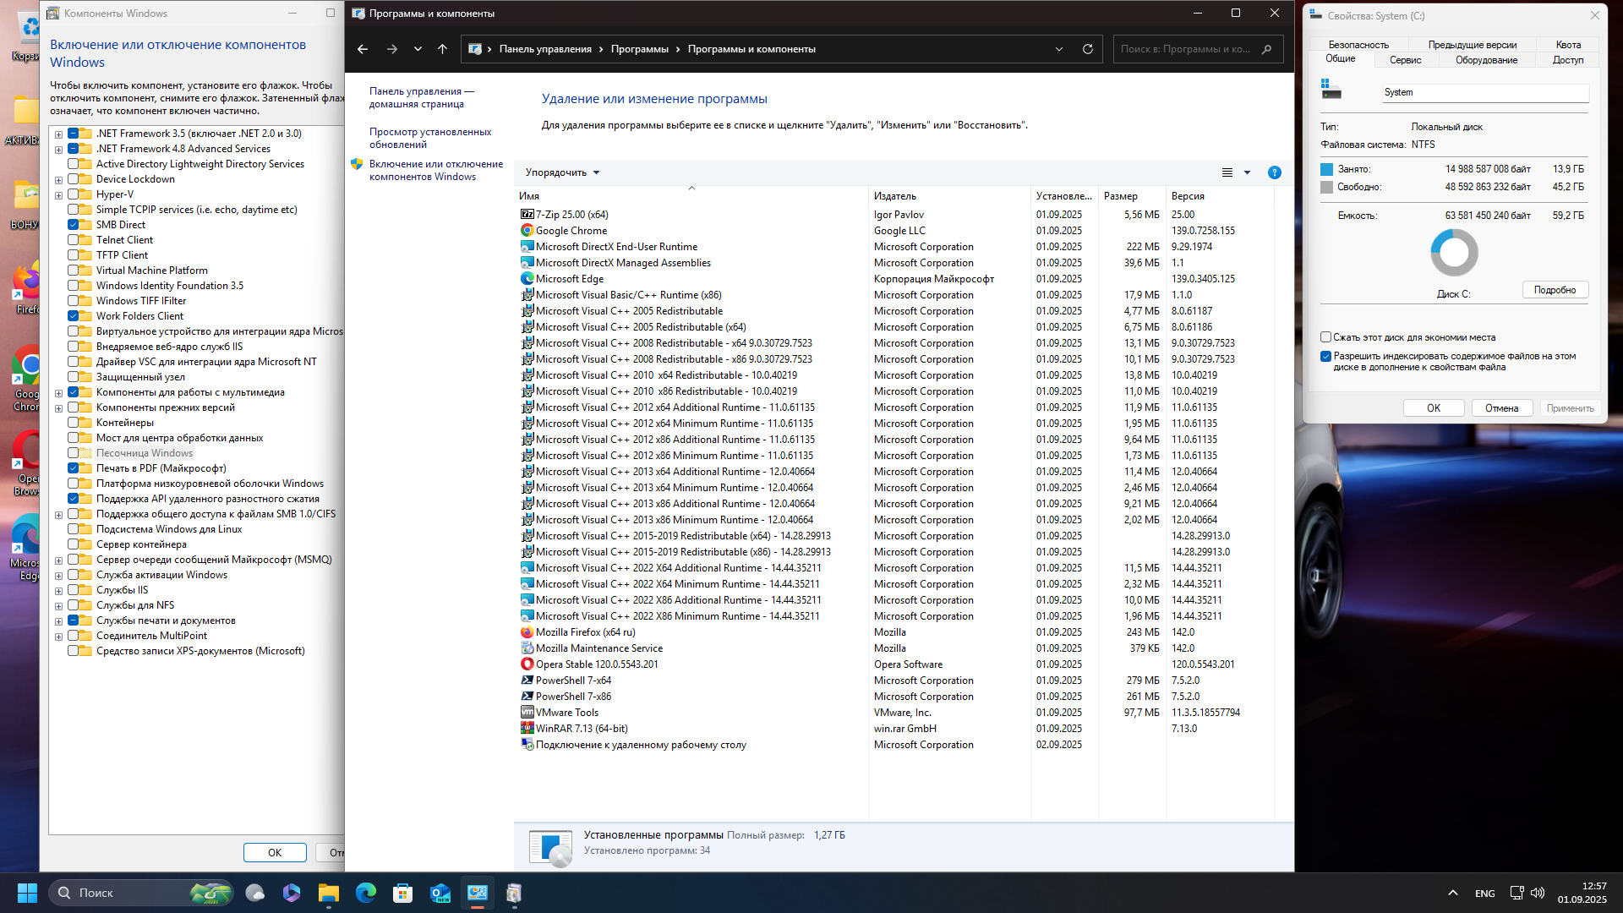Click the search magnifier icon in Programs window

(x=1266, y=49)
